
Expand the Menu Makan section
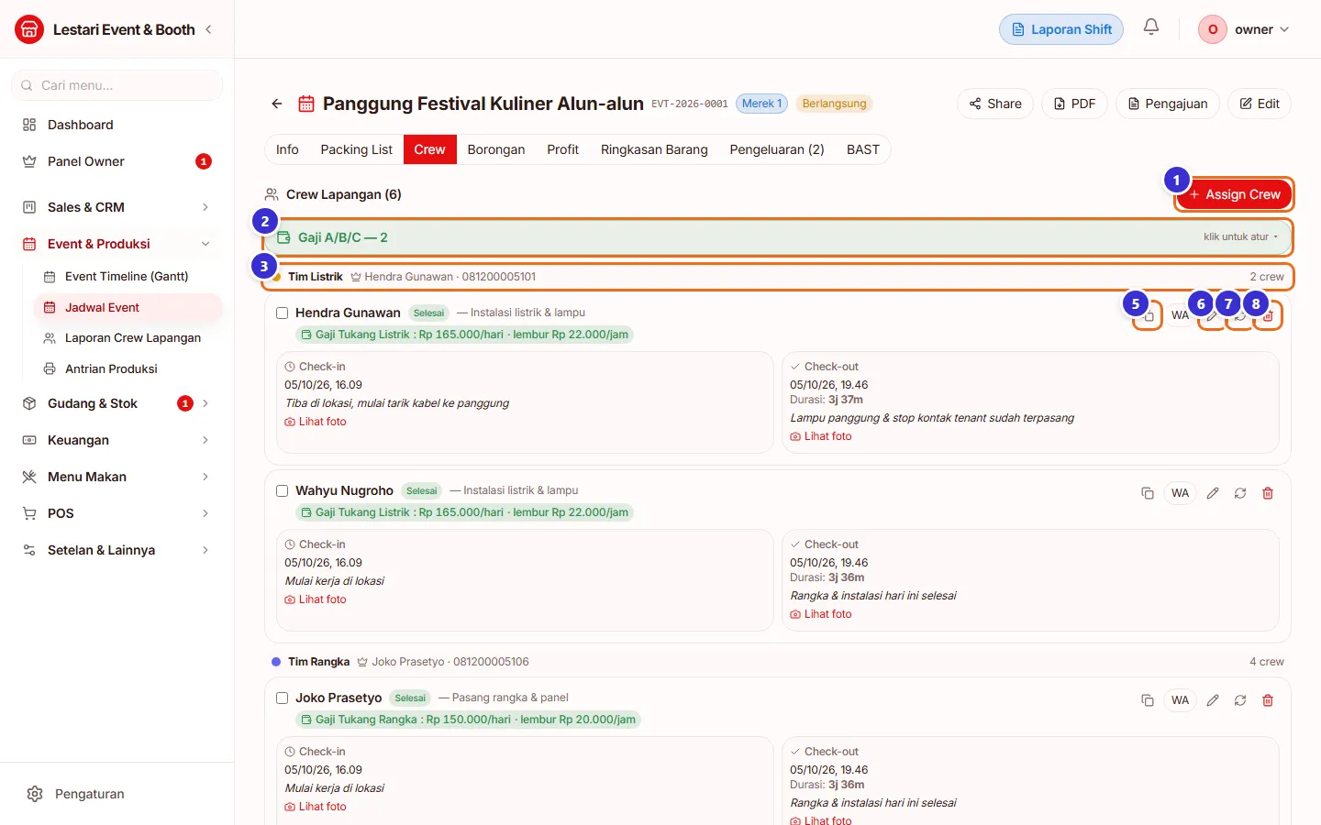click(x=117, y=477)
